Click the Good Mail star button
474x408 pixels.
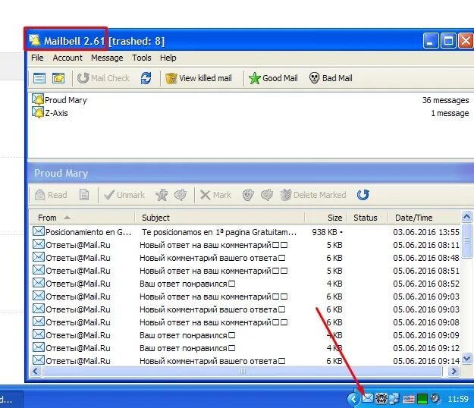click(273, 78)
